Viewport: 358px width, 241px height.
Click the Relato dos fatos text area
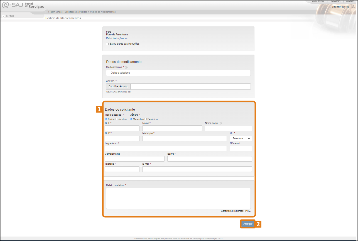tap(178, 198)
